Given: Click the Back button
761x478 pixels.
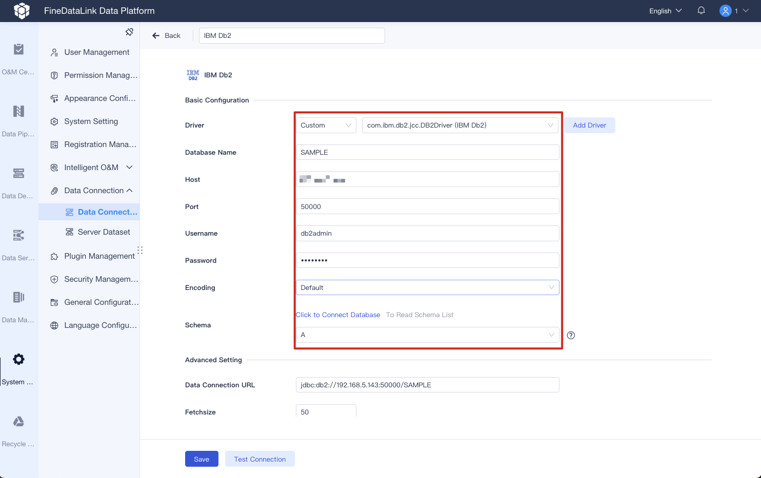Looking at the screenshot, I should pyautogui.click(x=166, y=35).
